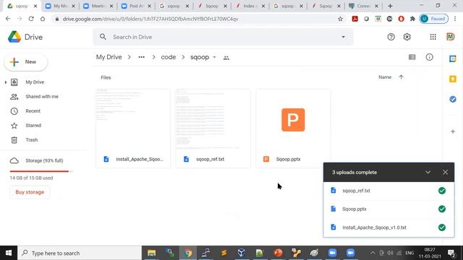Viewport: 463px width, 260px height.
Task: Click Storage (93% full) link
Action: tap(44, 160)
